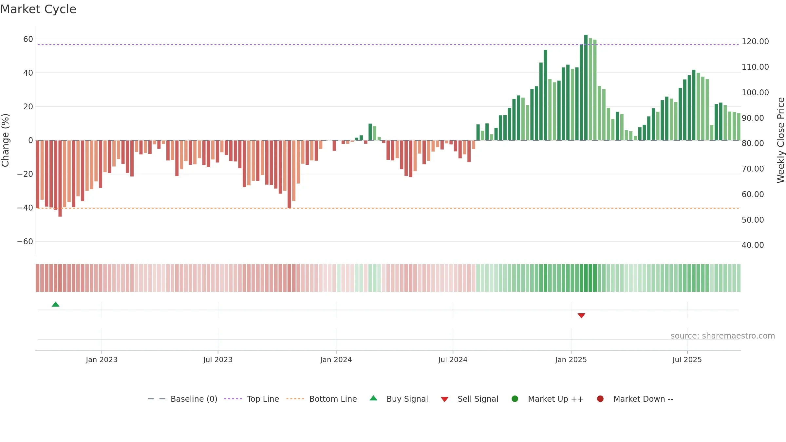
Task: Click the 110.00 price axis label
Action: coord(755,67)
